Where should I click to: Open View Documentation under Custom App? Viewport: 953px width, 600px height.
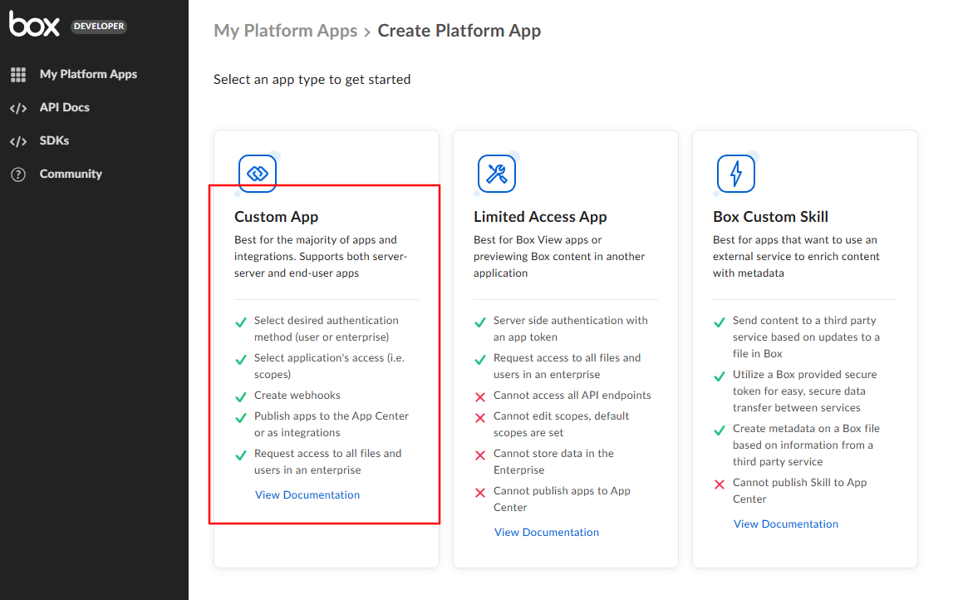[307, 494]
